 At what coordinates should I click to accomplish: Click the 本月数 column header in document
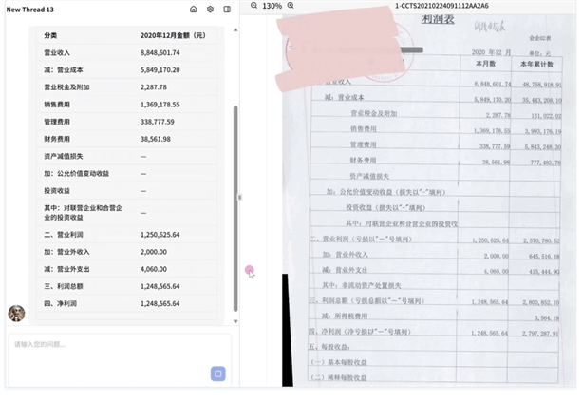[485, 64]
